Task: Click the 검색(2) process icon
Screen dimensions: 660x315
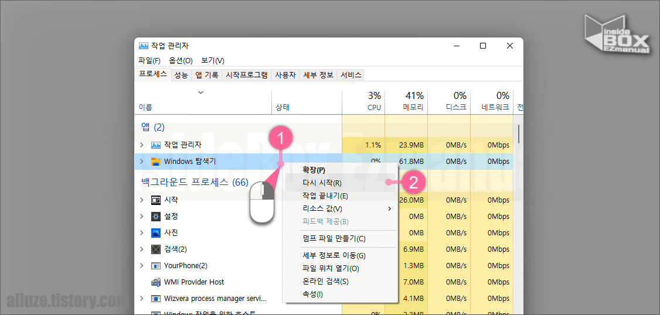Action: (x=156, y=249)
